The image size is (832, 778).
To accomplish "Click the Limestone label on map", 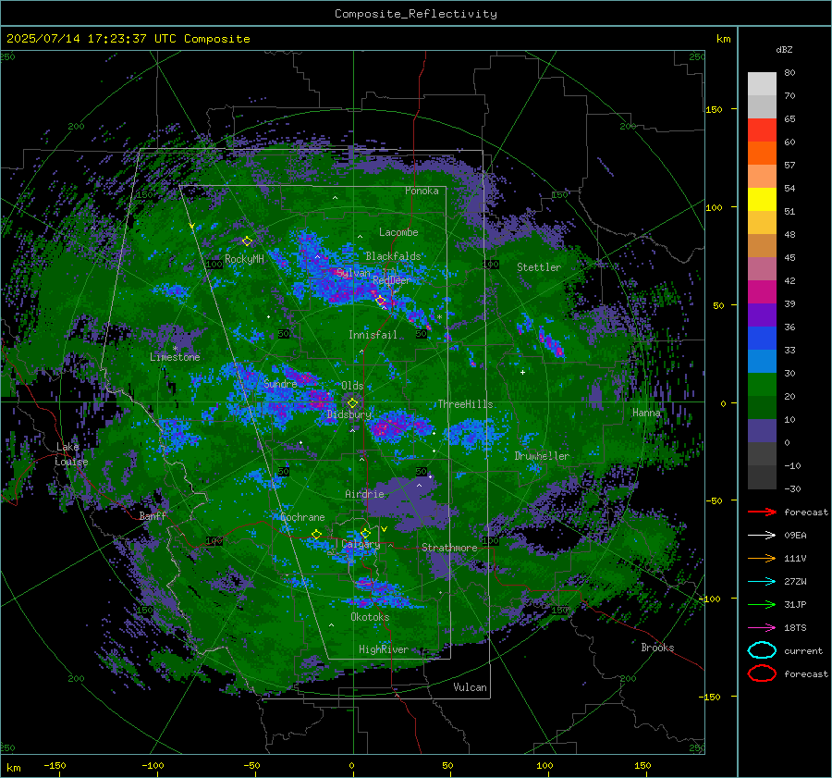I will coord(175,357).
